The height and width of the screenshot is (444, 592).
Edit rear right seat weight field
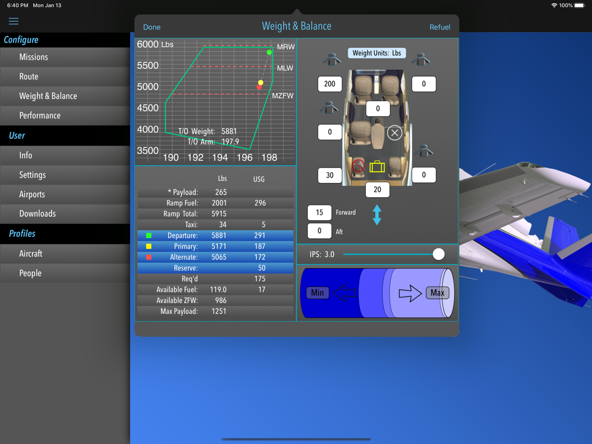coord(424,175)
